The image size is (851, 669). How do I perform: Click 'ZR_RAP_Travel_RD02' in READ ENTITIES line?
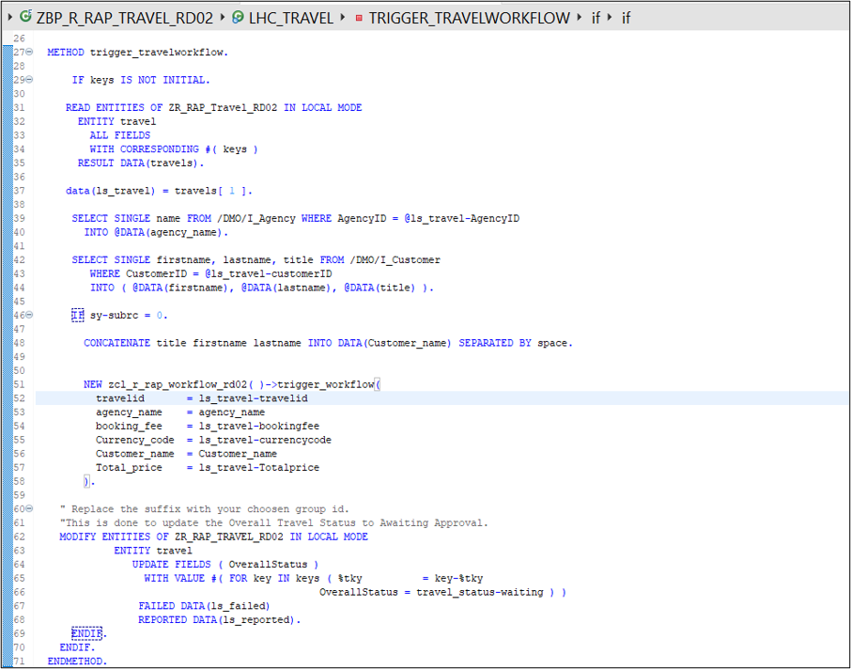[223, 107]
